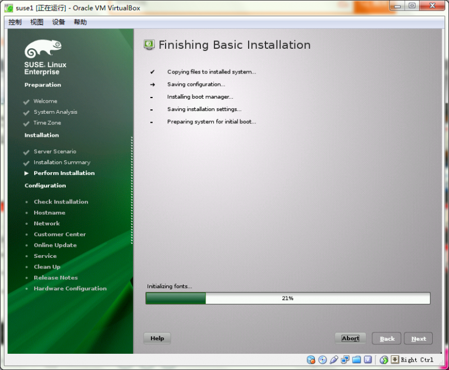Viewport: 449px width, 370px height.
Task: Click the Help button
Action: coord(157,338)
